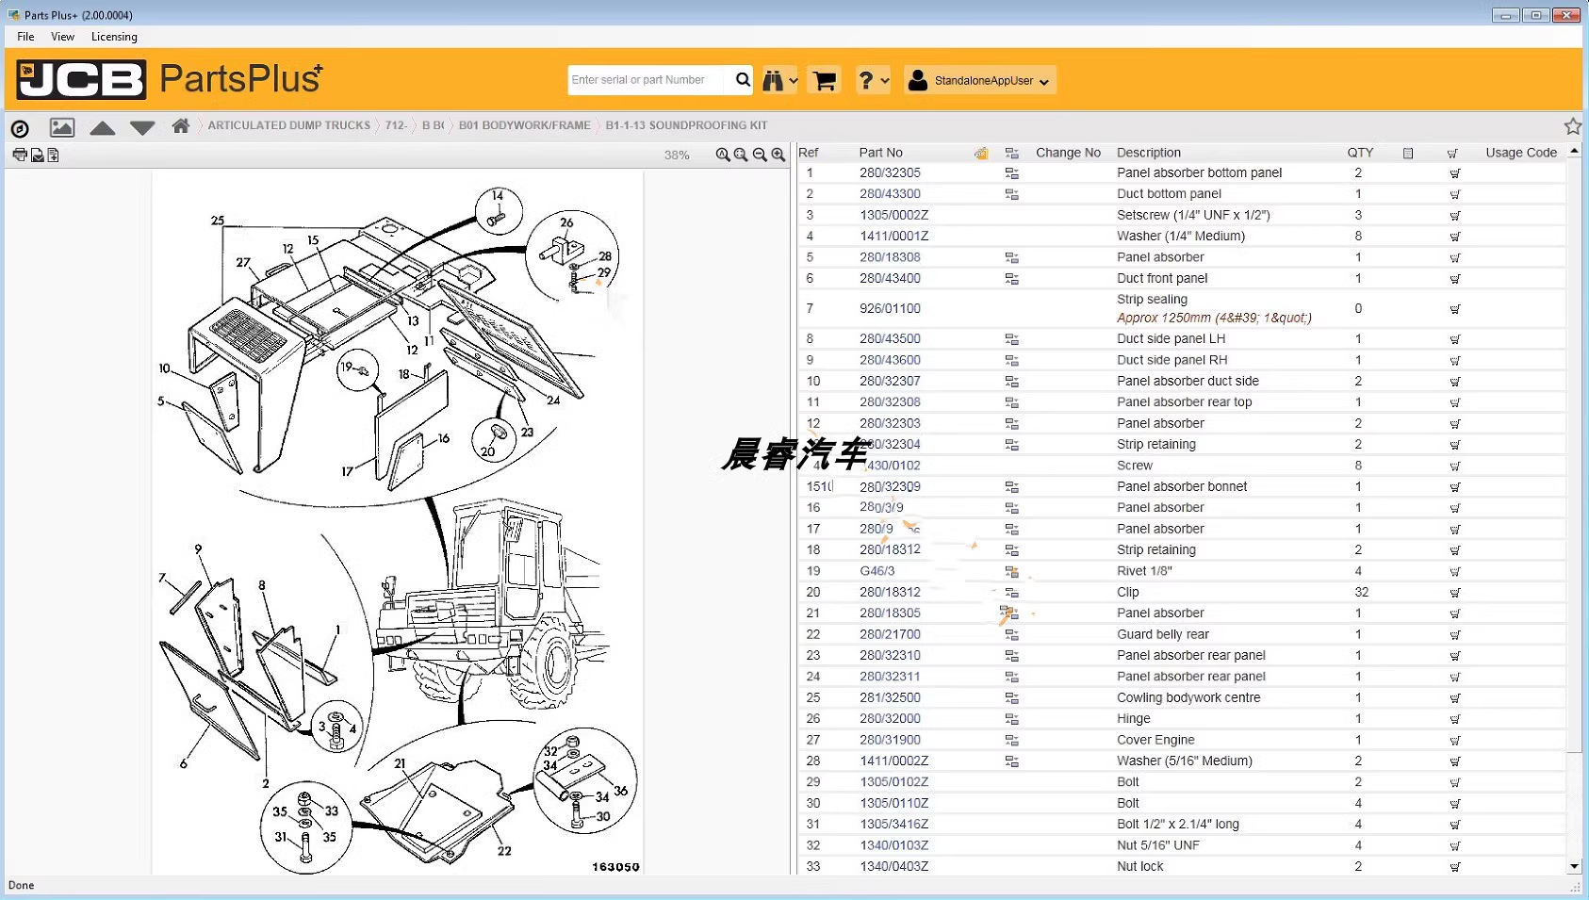Image resolution: width=1589 pixels, height=900 pixels.
Task: Go to the 712- breadcrumb
Action: (396, 125)
